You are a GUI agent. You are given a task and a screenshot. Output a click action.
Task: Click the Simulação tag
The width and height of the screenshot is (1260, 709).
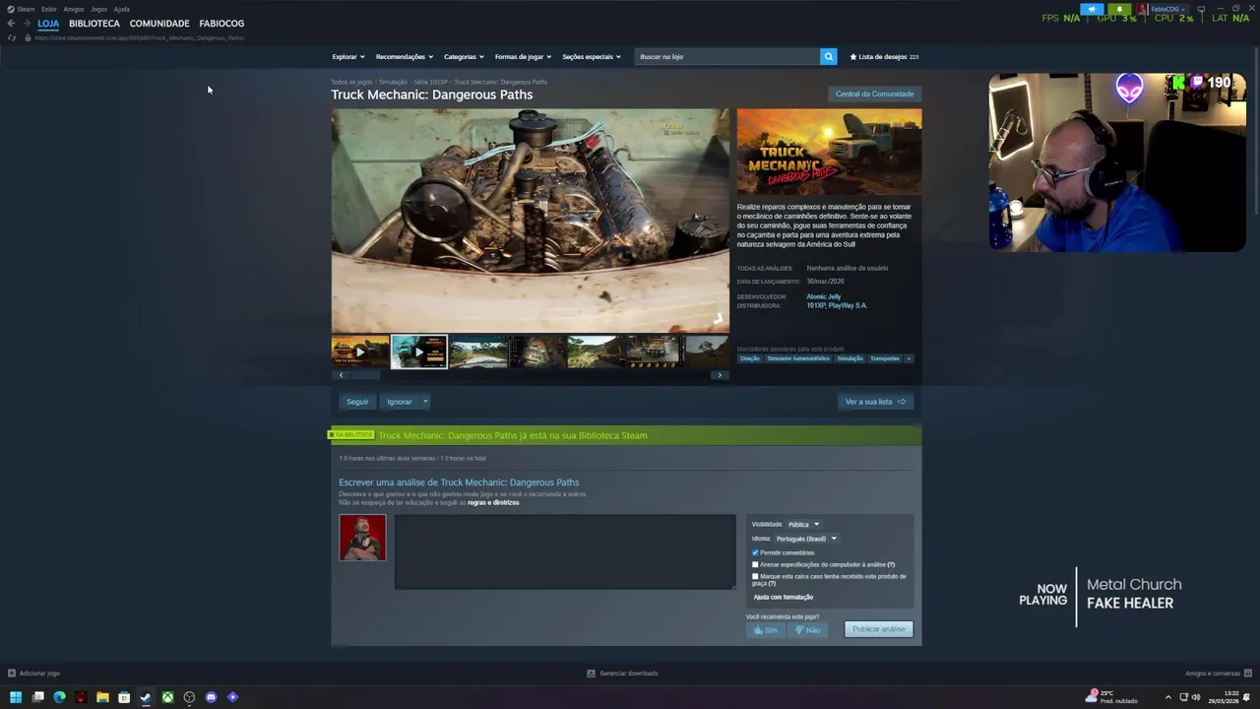pyautogui.click(x=850, y=358)
